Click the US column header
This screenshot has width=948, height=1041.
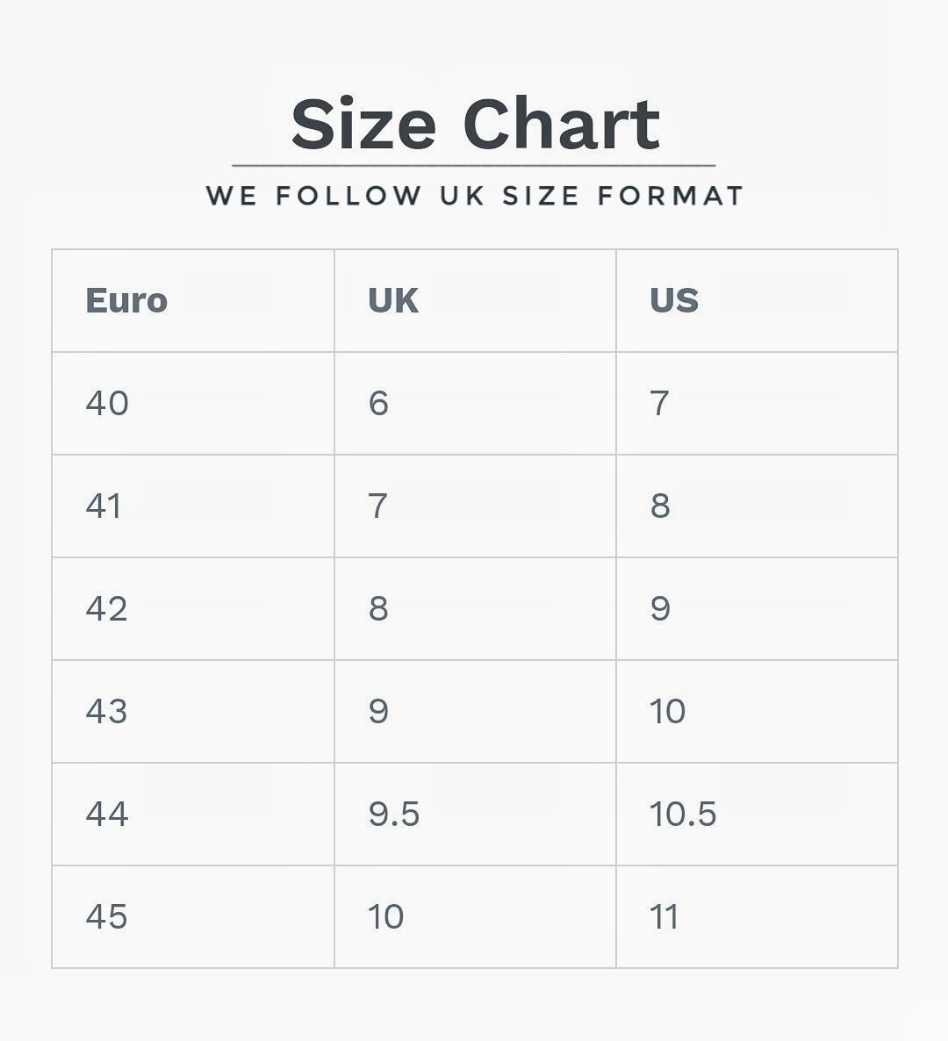click(757, 301)
